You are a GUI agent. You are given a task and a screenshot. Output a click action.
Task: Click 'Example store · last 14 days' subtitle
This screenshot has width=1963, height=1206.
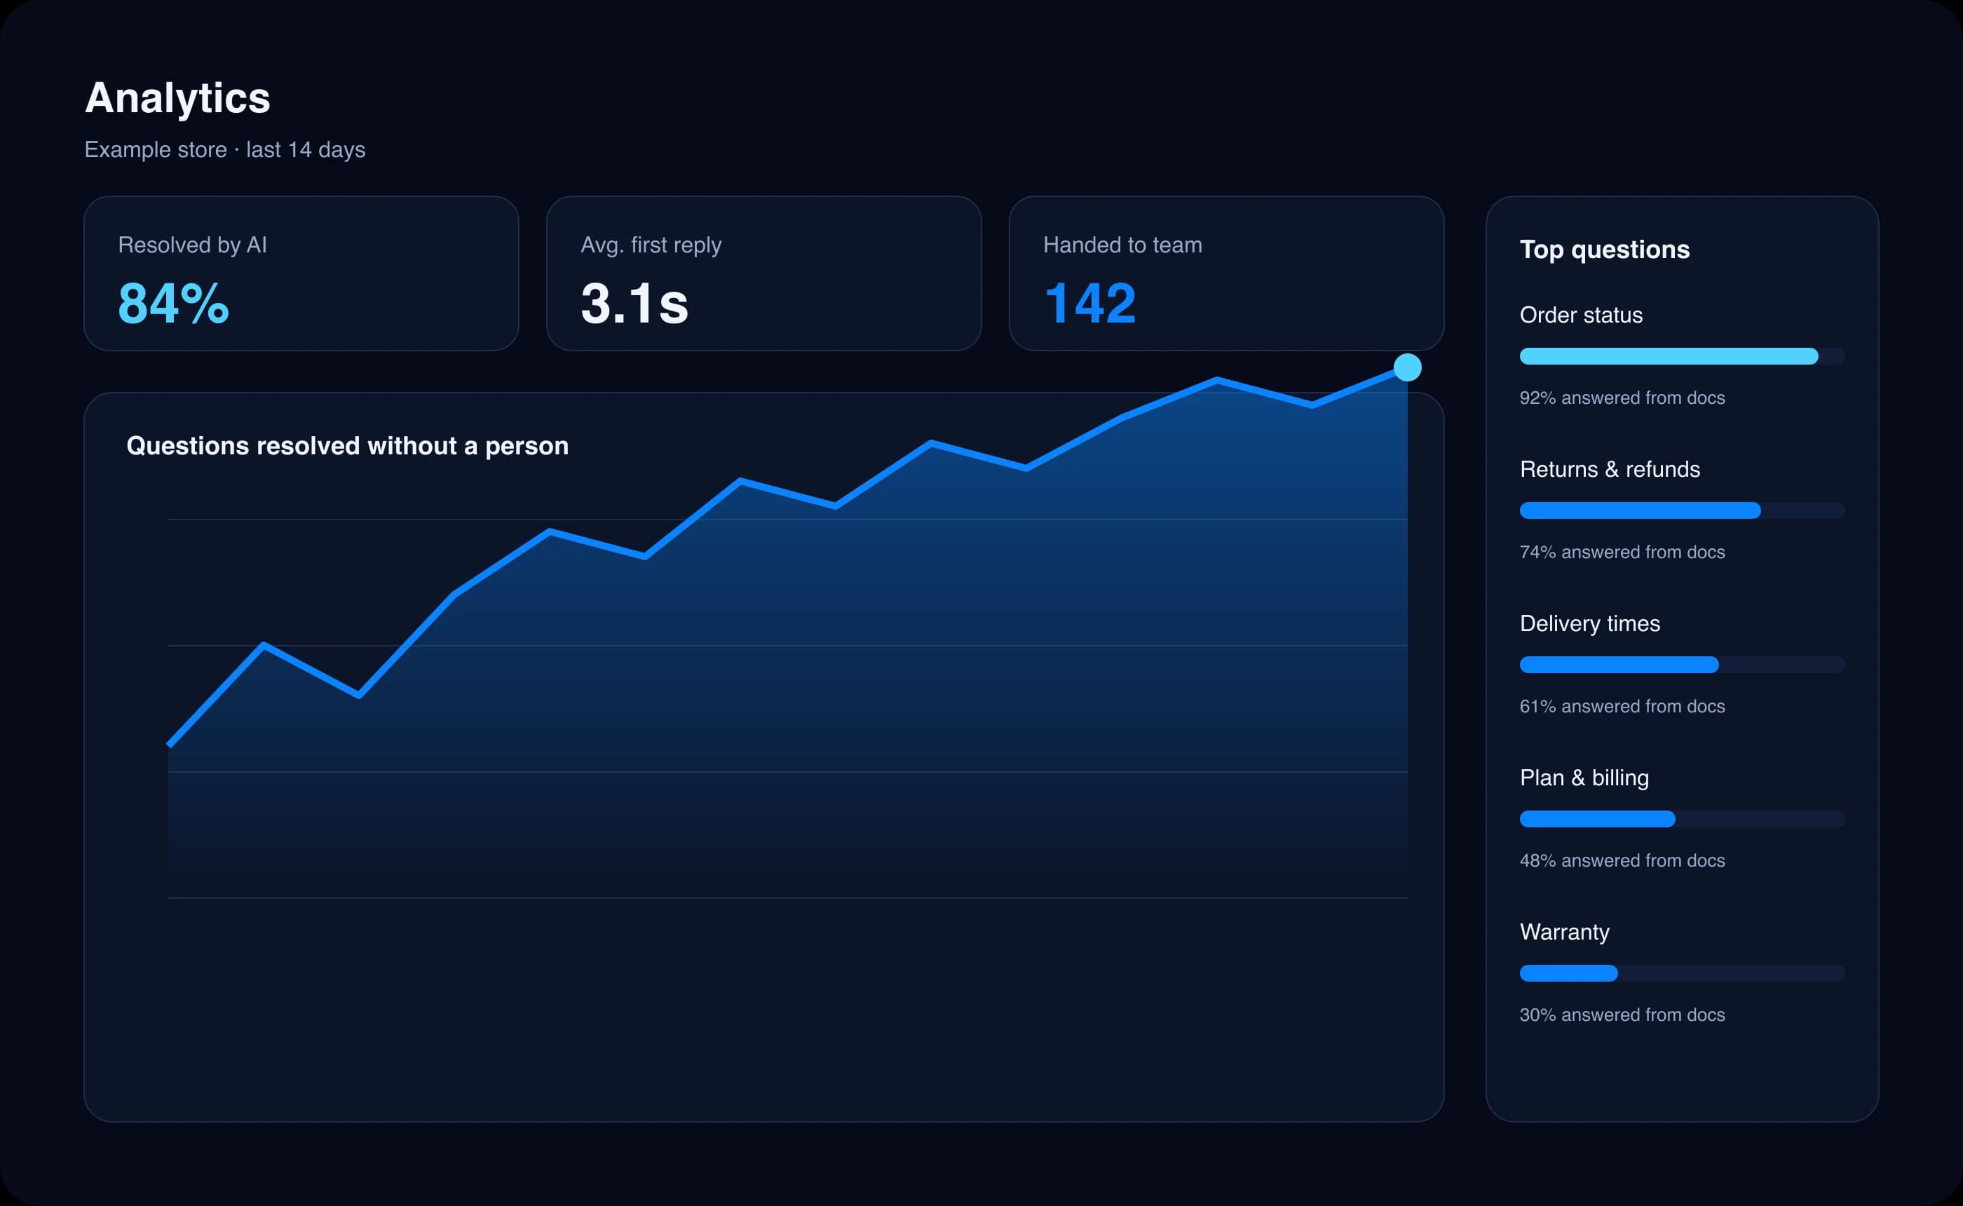click(x=225, y=150)
